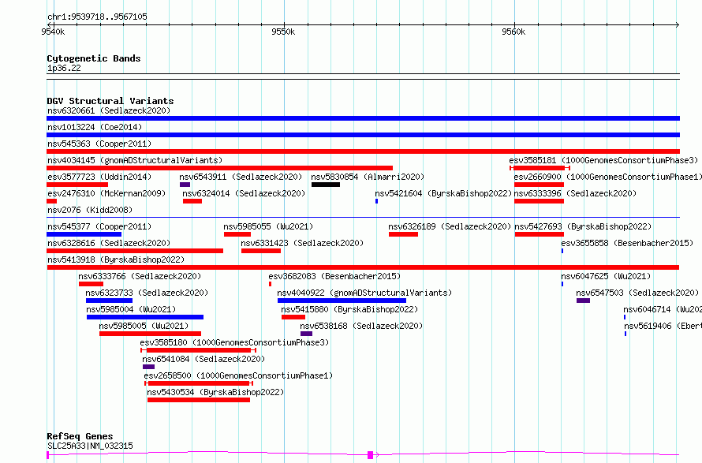
Task: Open nsv6333396 (Sedlazeck2020) label
Action: 575,193
